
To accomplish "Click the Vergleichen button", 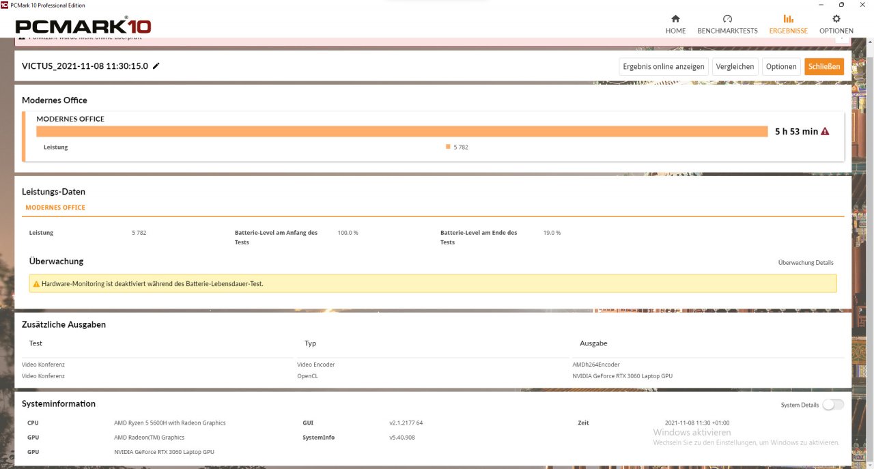I will tap(735, 66).
